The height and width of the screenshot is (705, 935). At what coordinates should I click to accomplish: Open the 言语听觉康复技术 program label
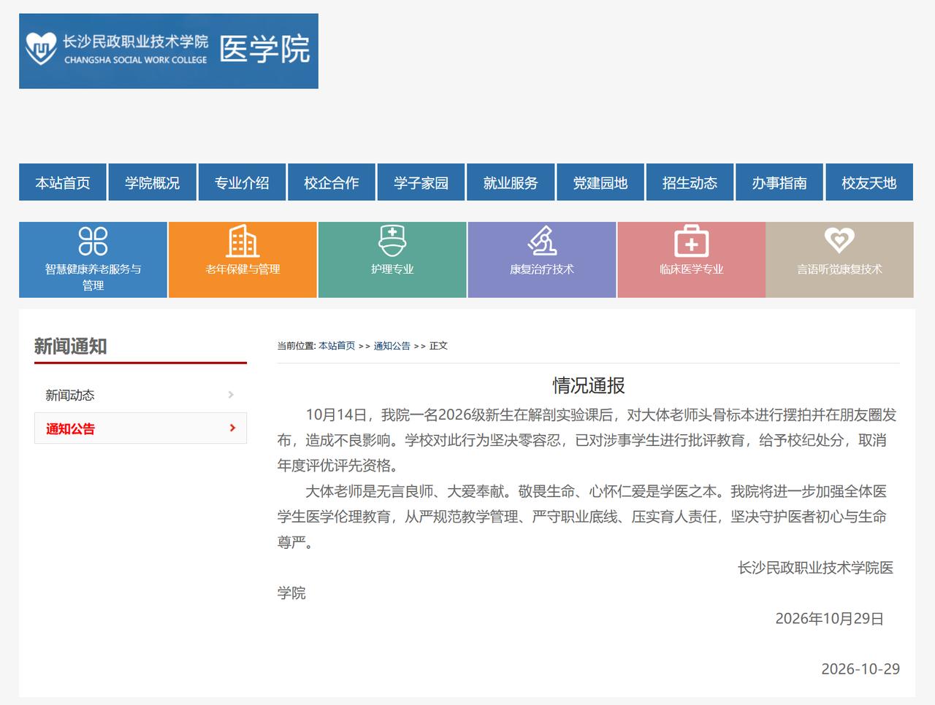[839, 269]
